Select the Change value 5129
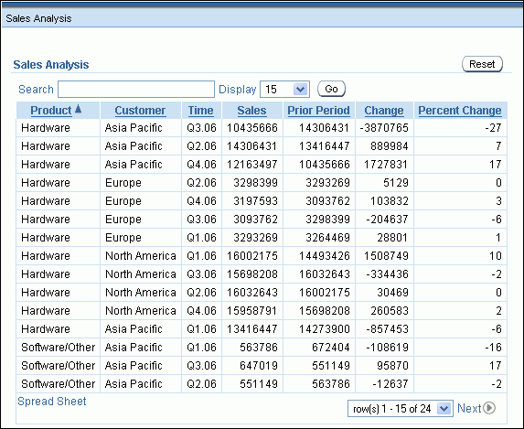Screen dimensions: 524x429 (x=396, y=183)
